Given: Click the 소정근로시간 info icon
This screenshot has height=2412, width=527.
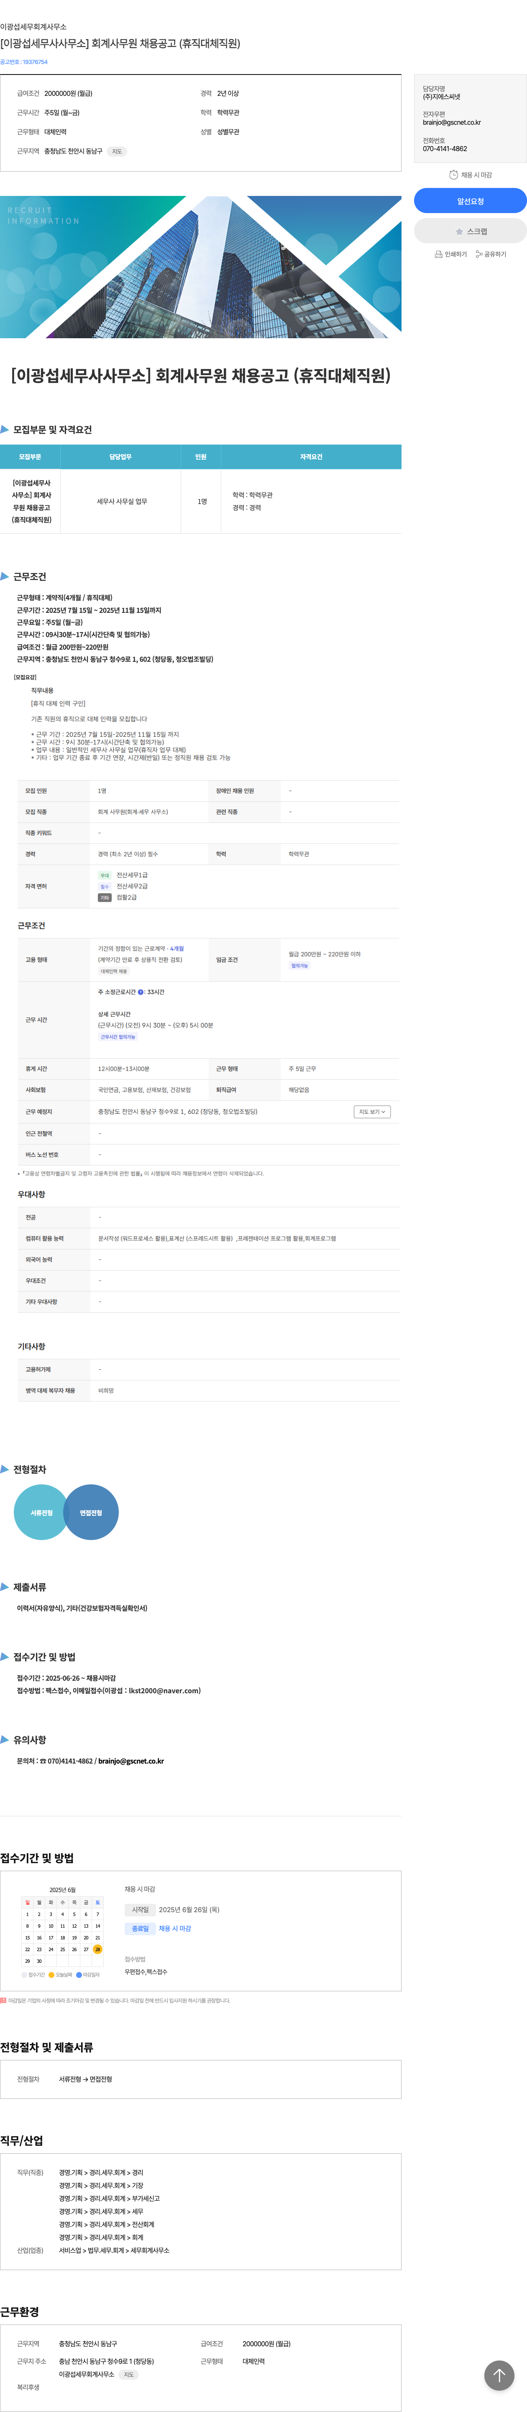Looking at the screenshot, I should 141,992.
